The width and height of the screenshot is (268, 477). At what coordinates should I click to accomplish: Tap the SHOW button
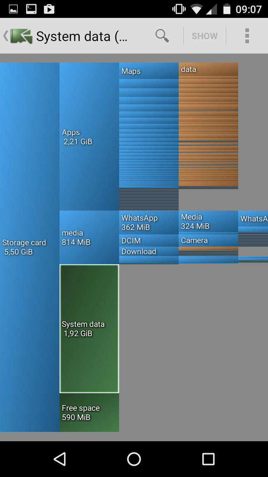coord(204,36)
